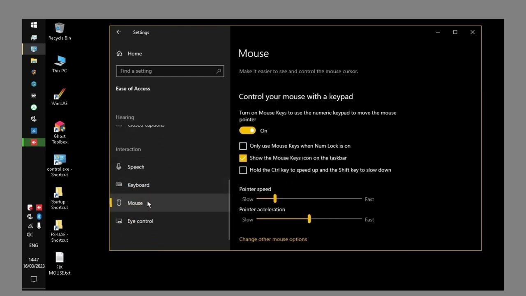Check Hold the Ctrl key to speed up
The width and height of the screenshot is (526, 296).
(x=243, y=170)
